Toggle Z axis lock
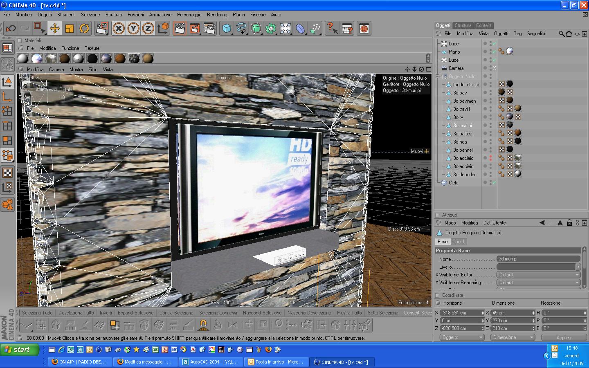Viewport: 589px width, 368px height. [148, 29]
